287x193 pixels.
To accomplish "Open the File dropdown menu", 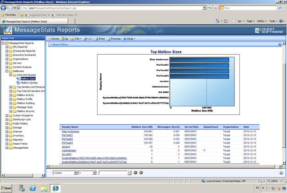I will coord(76,39).
